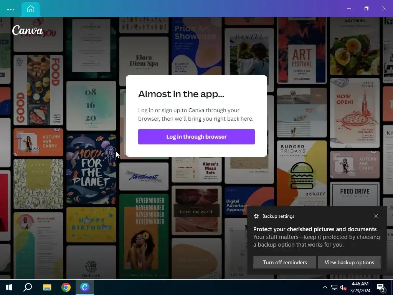Viewport: 393px width, 295px height.
Task: Open the network status tray icon
Action: click(334, 287)
